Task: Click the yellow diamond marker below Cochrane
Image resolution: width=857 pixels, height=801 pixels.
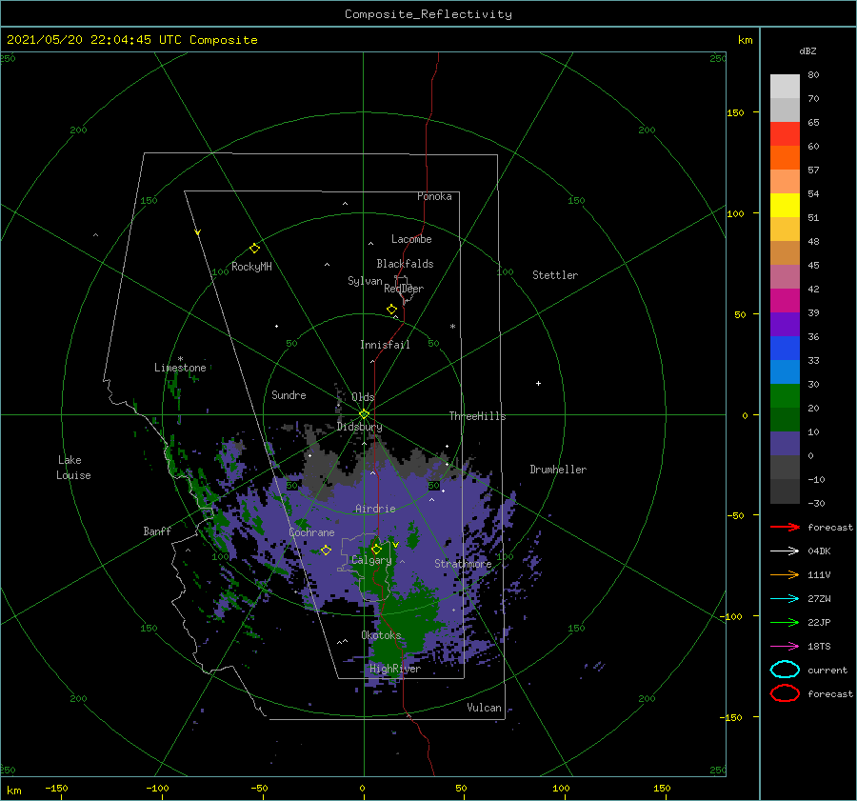Action: pos(326,550)
